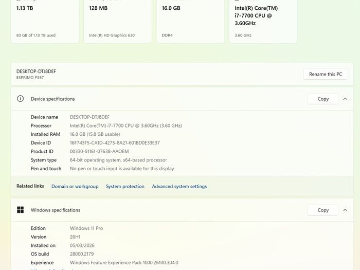Copy the device specifications
Viewport: 360px width, 270px height.
coord(323,99)
